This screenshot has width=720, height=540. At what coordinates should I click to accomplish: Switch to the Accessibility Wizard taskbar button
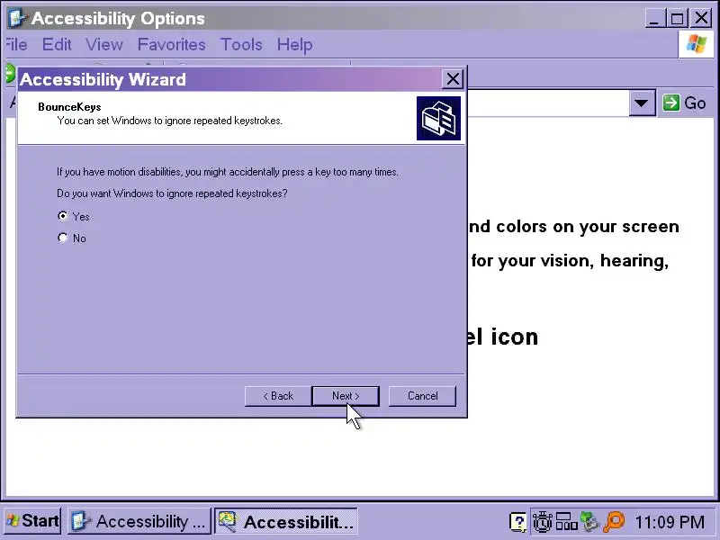tap(285, 521)
